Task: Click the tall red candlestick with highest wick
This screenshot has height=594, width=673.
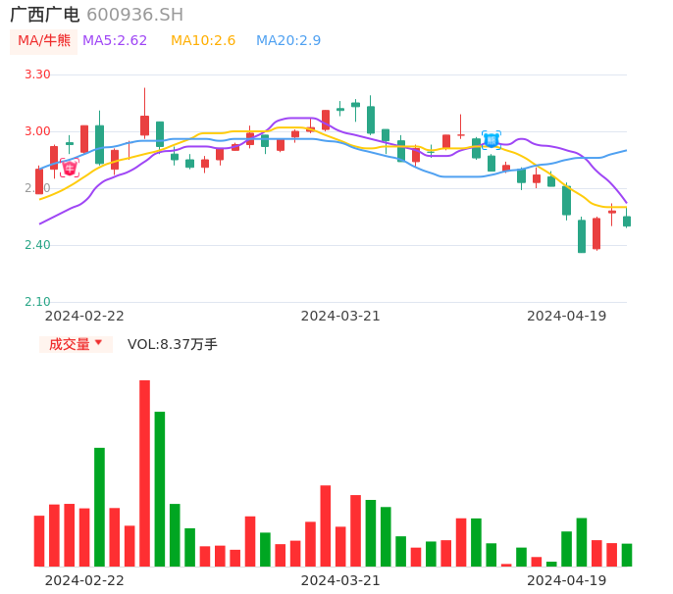Action: pos(144,124)
